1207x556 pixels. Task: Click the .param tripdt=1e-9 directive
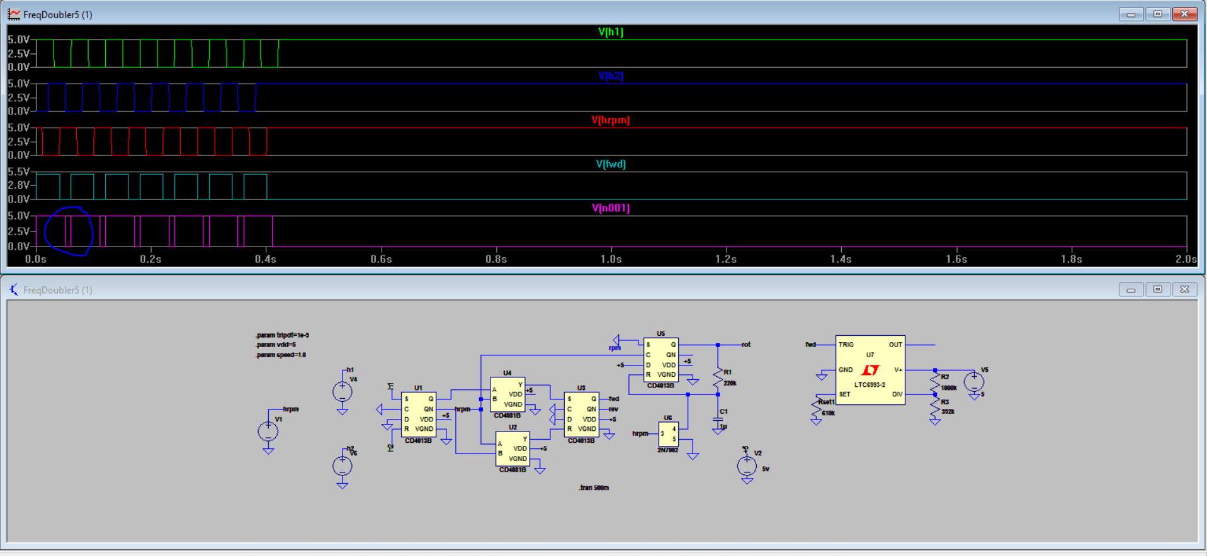point(282,335)
